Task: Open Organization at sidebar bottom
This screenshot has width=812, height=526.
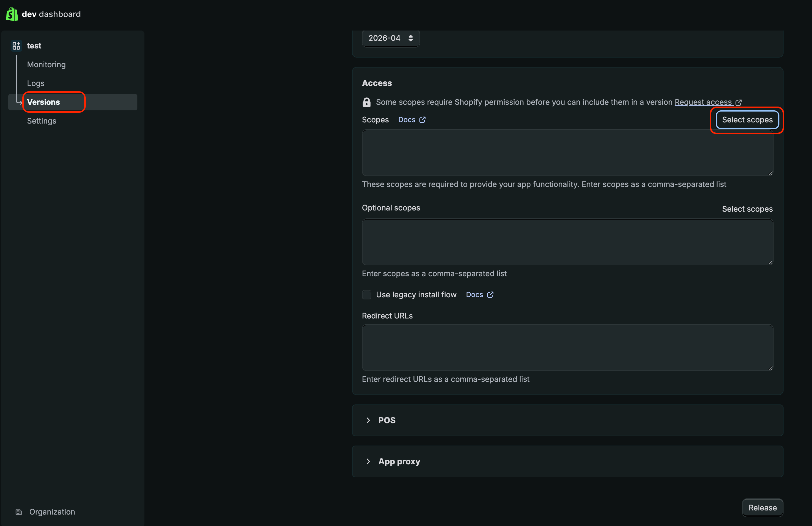Action: [52, 512]
